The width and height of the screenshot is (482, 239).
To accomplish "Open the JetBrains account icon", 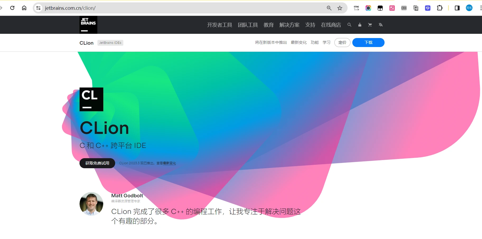I will pos(360,25).
